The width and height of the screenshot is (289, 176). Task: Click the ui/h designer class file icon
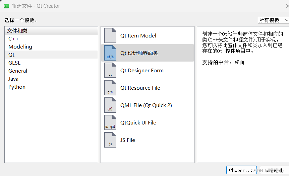tap(110, 53)
